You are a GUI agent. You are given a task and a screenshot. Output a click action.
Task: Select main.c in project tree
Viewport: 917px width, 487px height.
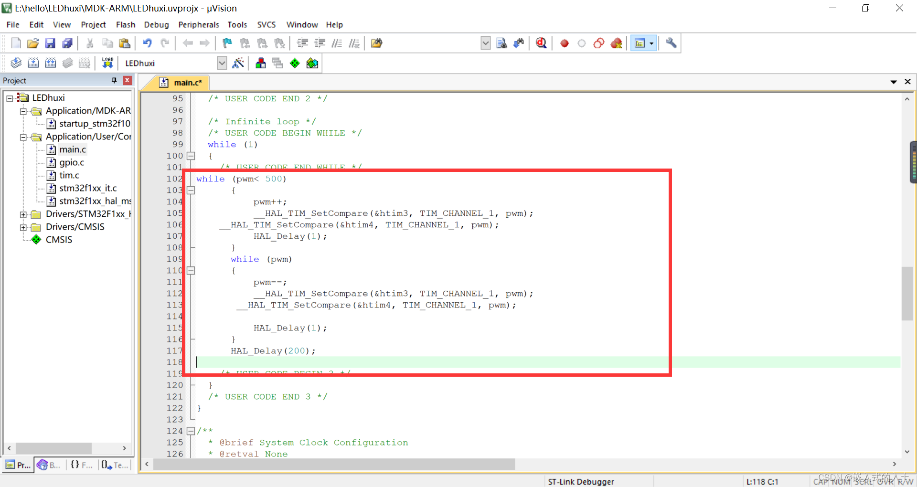73,149
